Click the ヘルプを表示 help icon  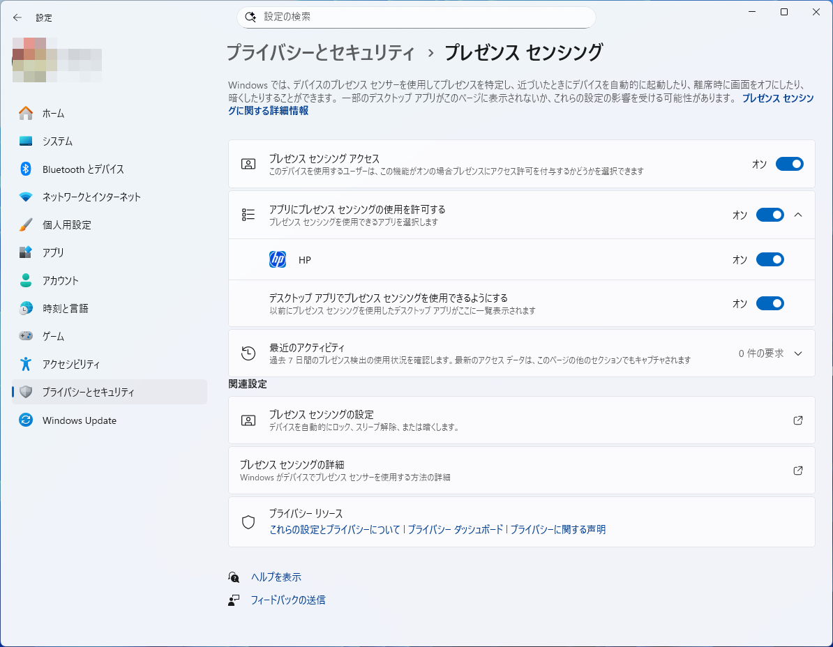tap(234, 577)
